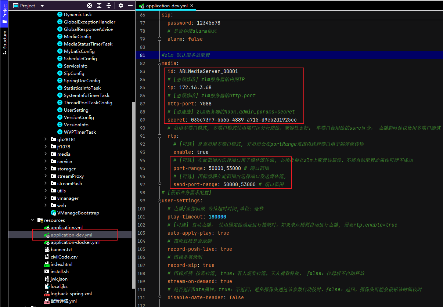Select ServiceInfo in the tree

[x=76, y=66]
